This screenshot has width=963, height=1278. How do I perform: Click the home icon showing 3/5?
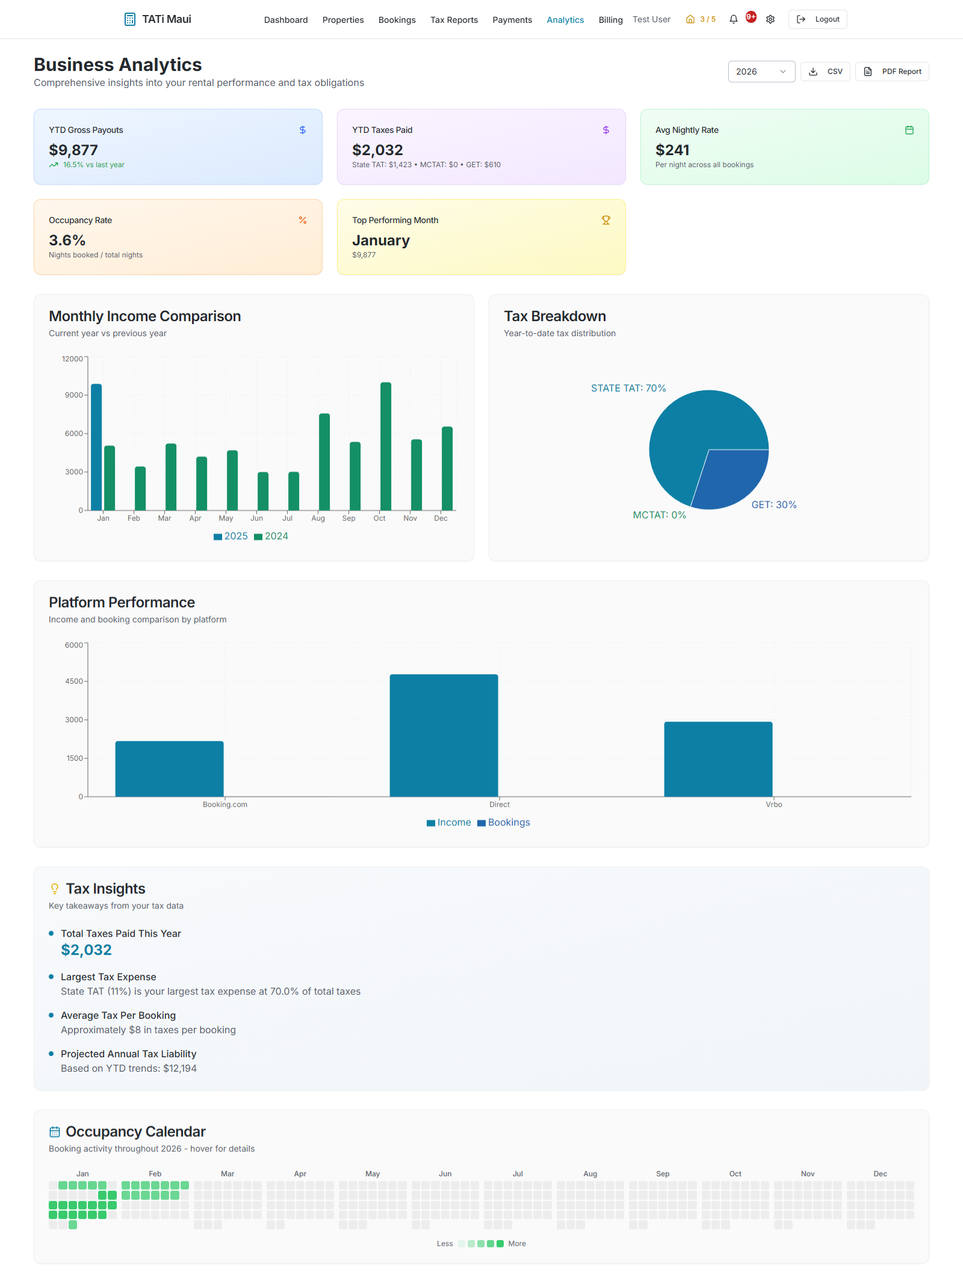pyautogui.click(x=690, y=19)
